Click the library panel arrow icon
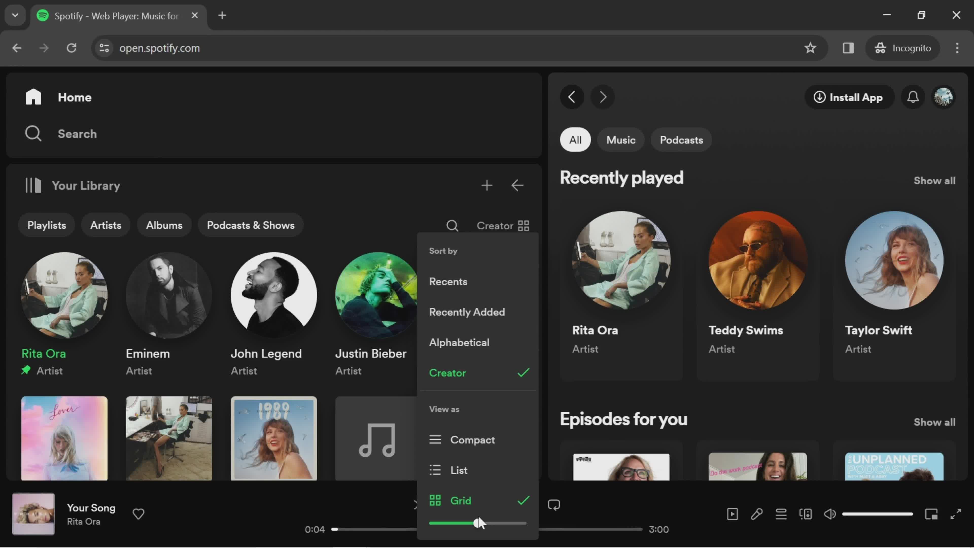The height and width of the screenshot is (548, 974). click(517, 186)
